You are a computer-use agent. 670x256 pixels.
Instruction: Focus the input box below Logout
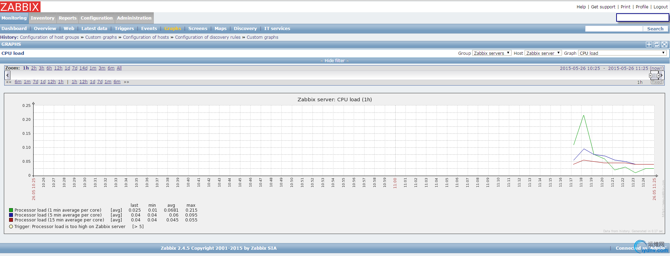coord(642,17)
